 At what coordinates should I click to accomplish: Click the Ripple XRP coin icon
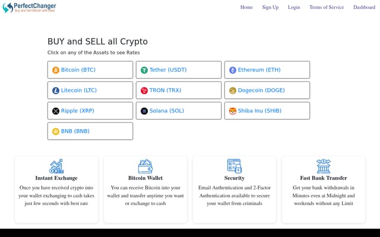click(56, 111)
